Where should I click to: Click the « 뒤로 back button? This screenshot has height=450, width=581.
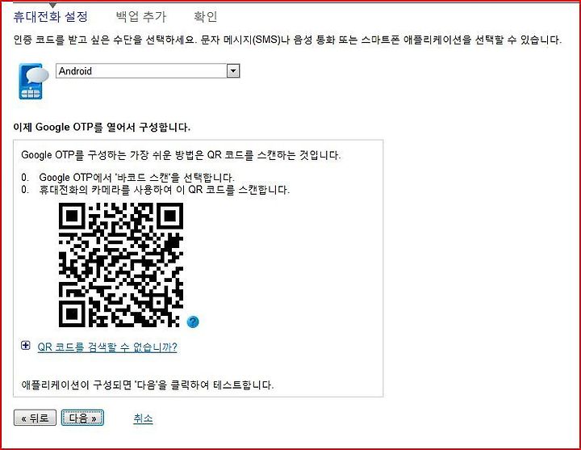click(35, 418)
